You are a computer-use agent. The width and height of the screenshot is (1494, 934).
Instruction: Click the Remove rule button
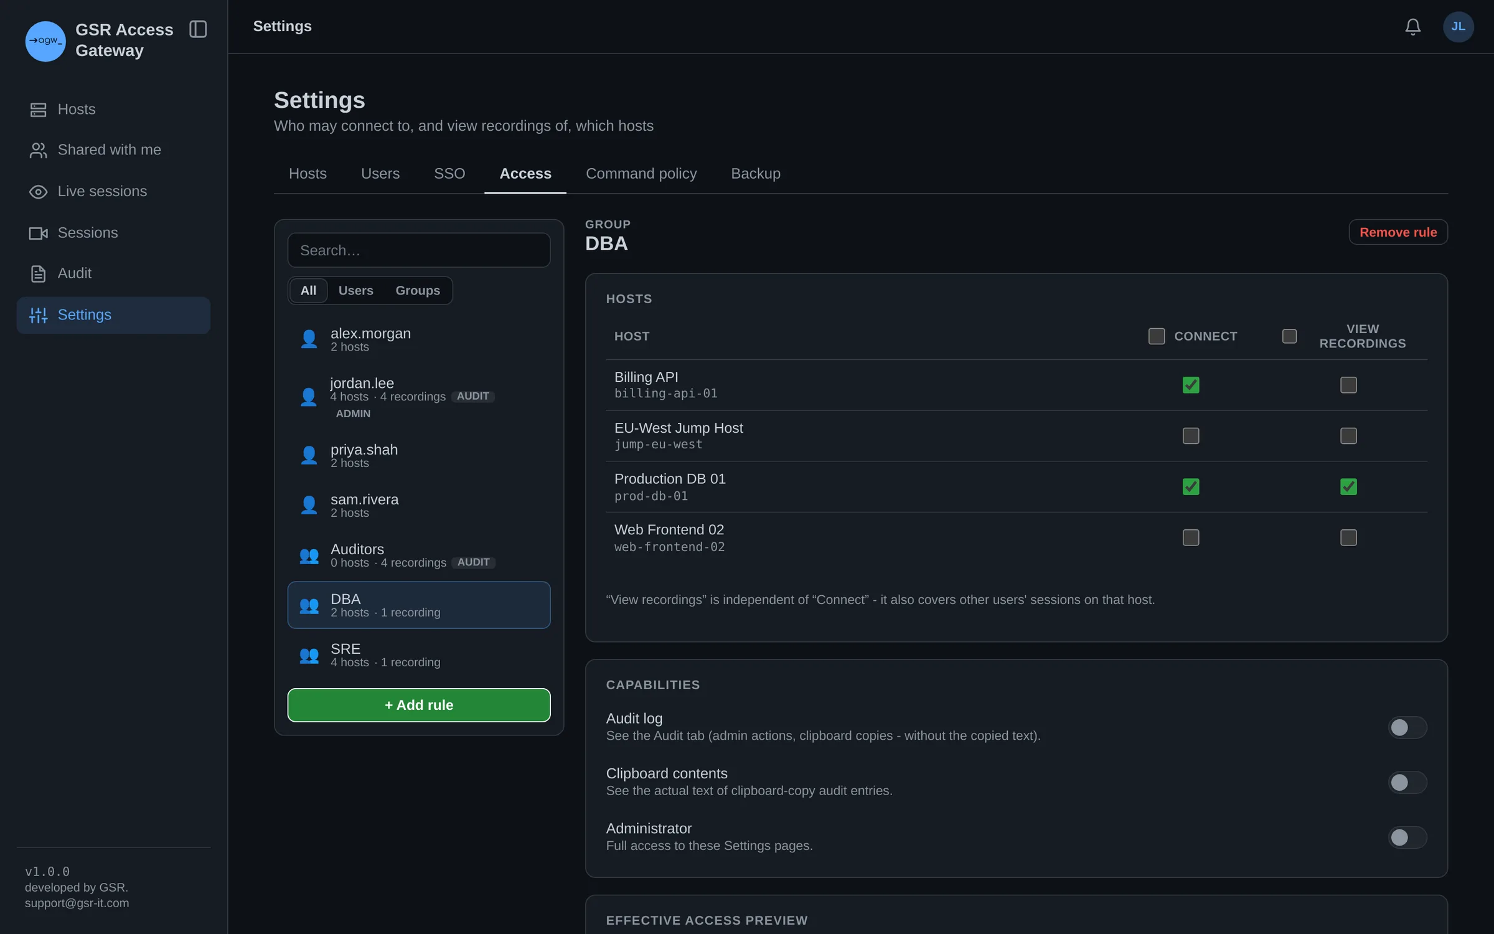[x=1398, y=232]
